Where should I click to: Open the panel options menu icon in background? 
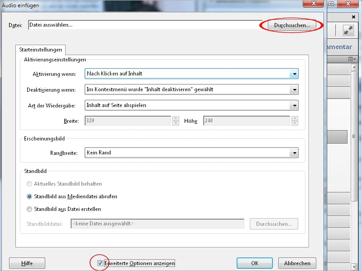352,60
